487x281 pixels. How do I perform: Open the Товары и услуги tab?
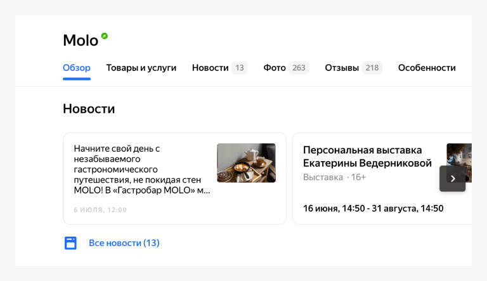point(141,67)
